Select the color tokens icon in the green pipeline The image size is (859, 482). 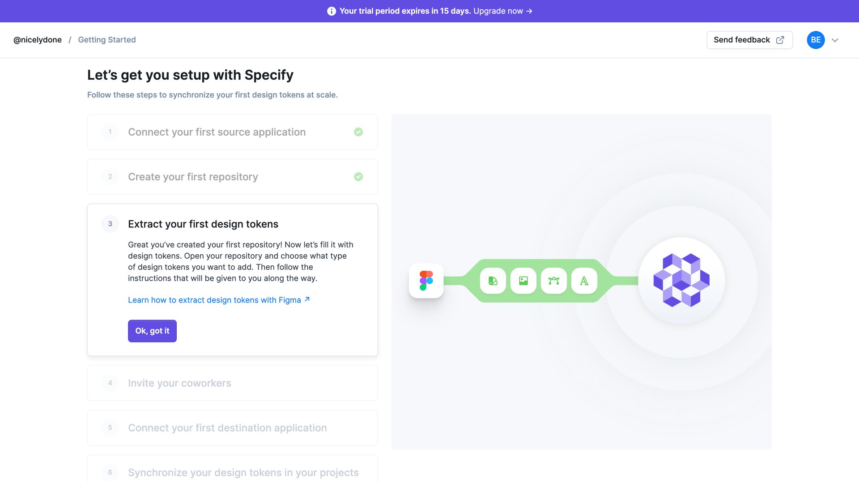point(493,281)
